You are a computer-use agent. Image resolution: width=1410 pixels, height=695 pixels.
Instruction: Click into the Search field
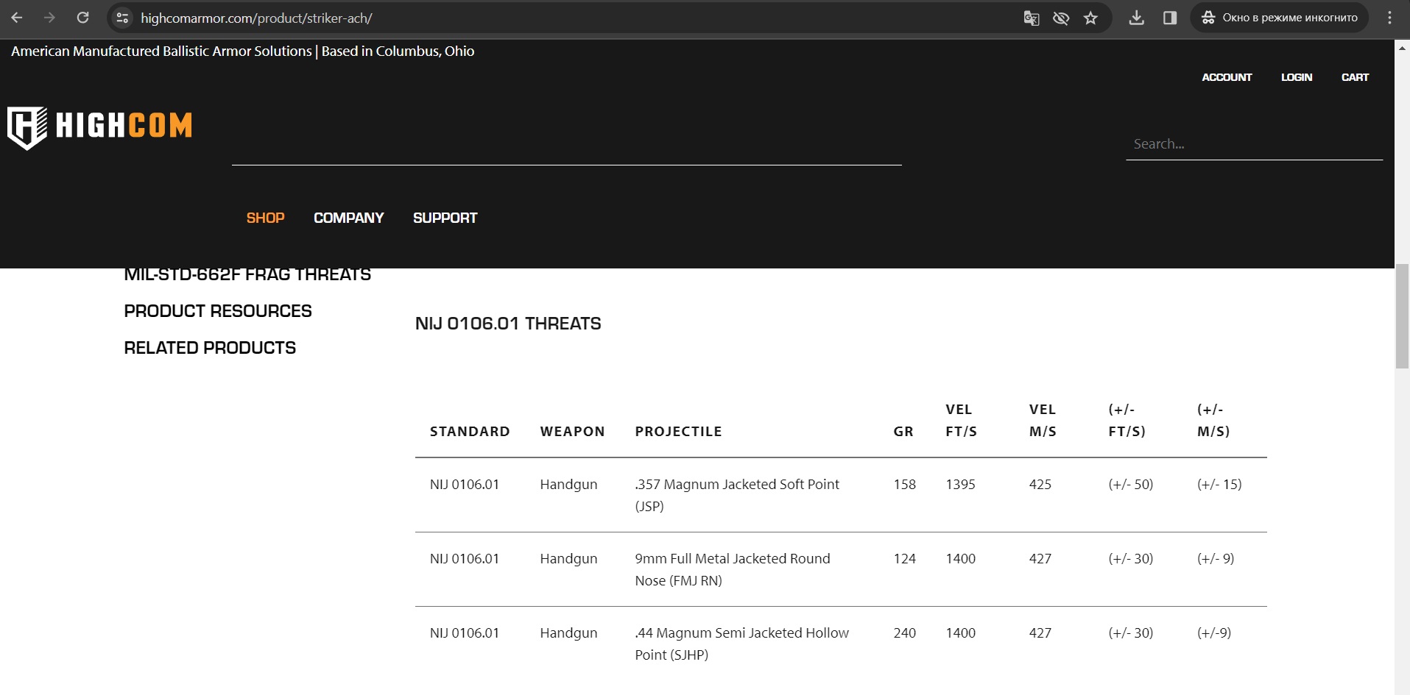pyautogui.click(x=1253, y=144)
